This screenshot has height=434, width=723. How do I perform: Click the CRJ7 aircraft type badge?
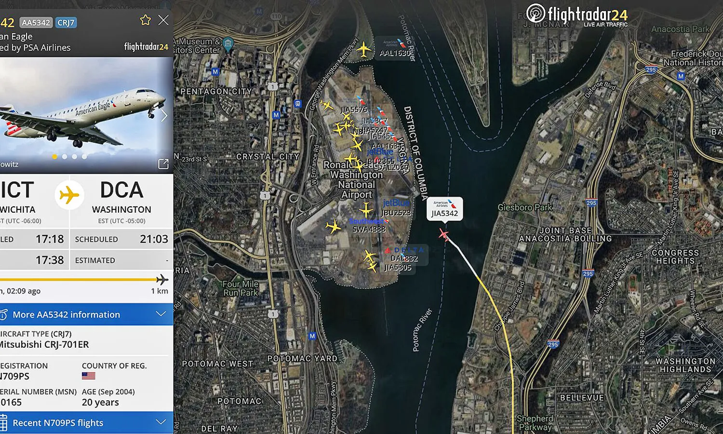(x=66, y=23)
